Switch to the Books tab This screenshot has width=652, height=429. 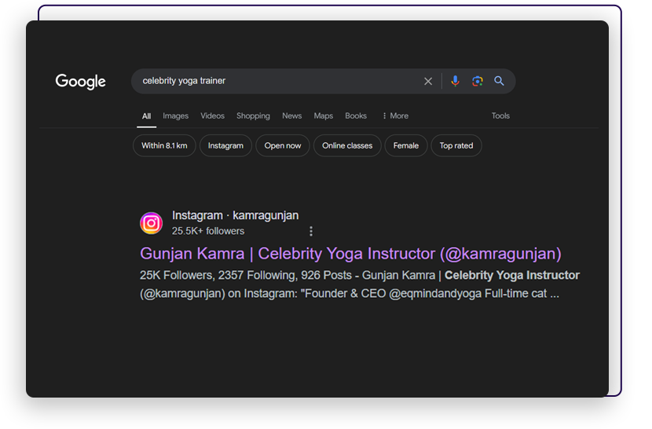(356, 116)
